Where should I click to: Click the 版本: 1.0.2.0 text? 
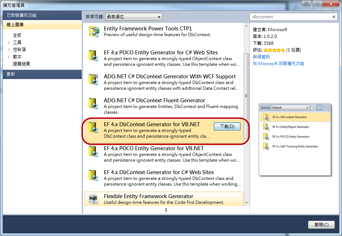pyautogui.click(x=265, y=36)
